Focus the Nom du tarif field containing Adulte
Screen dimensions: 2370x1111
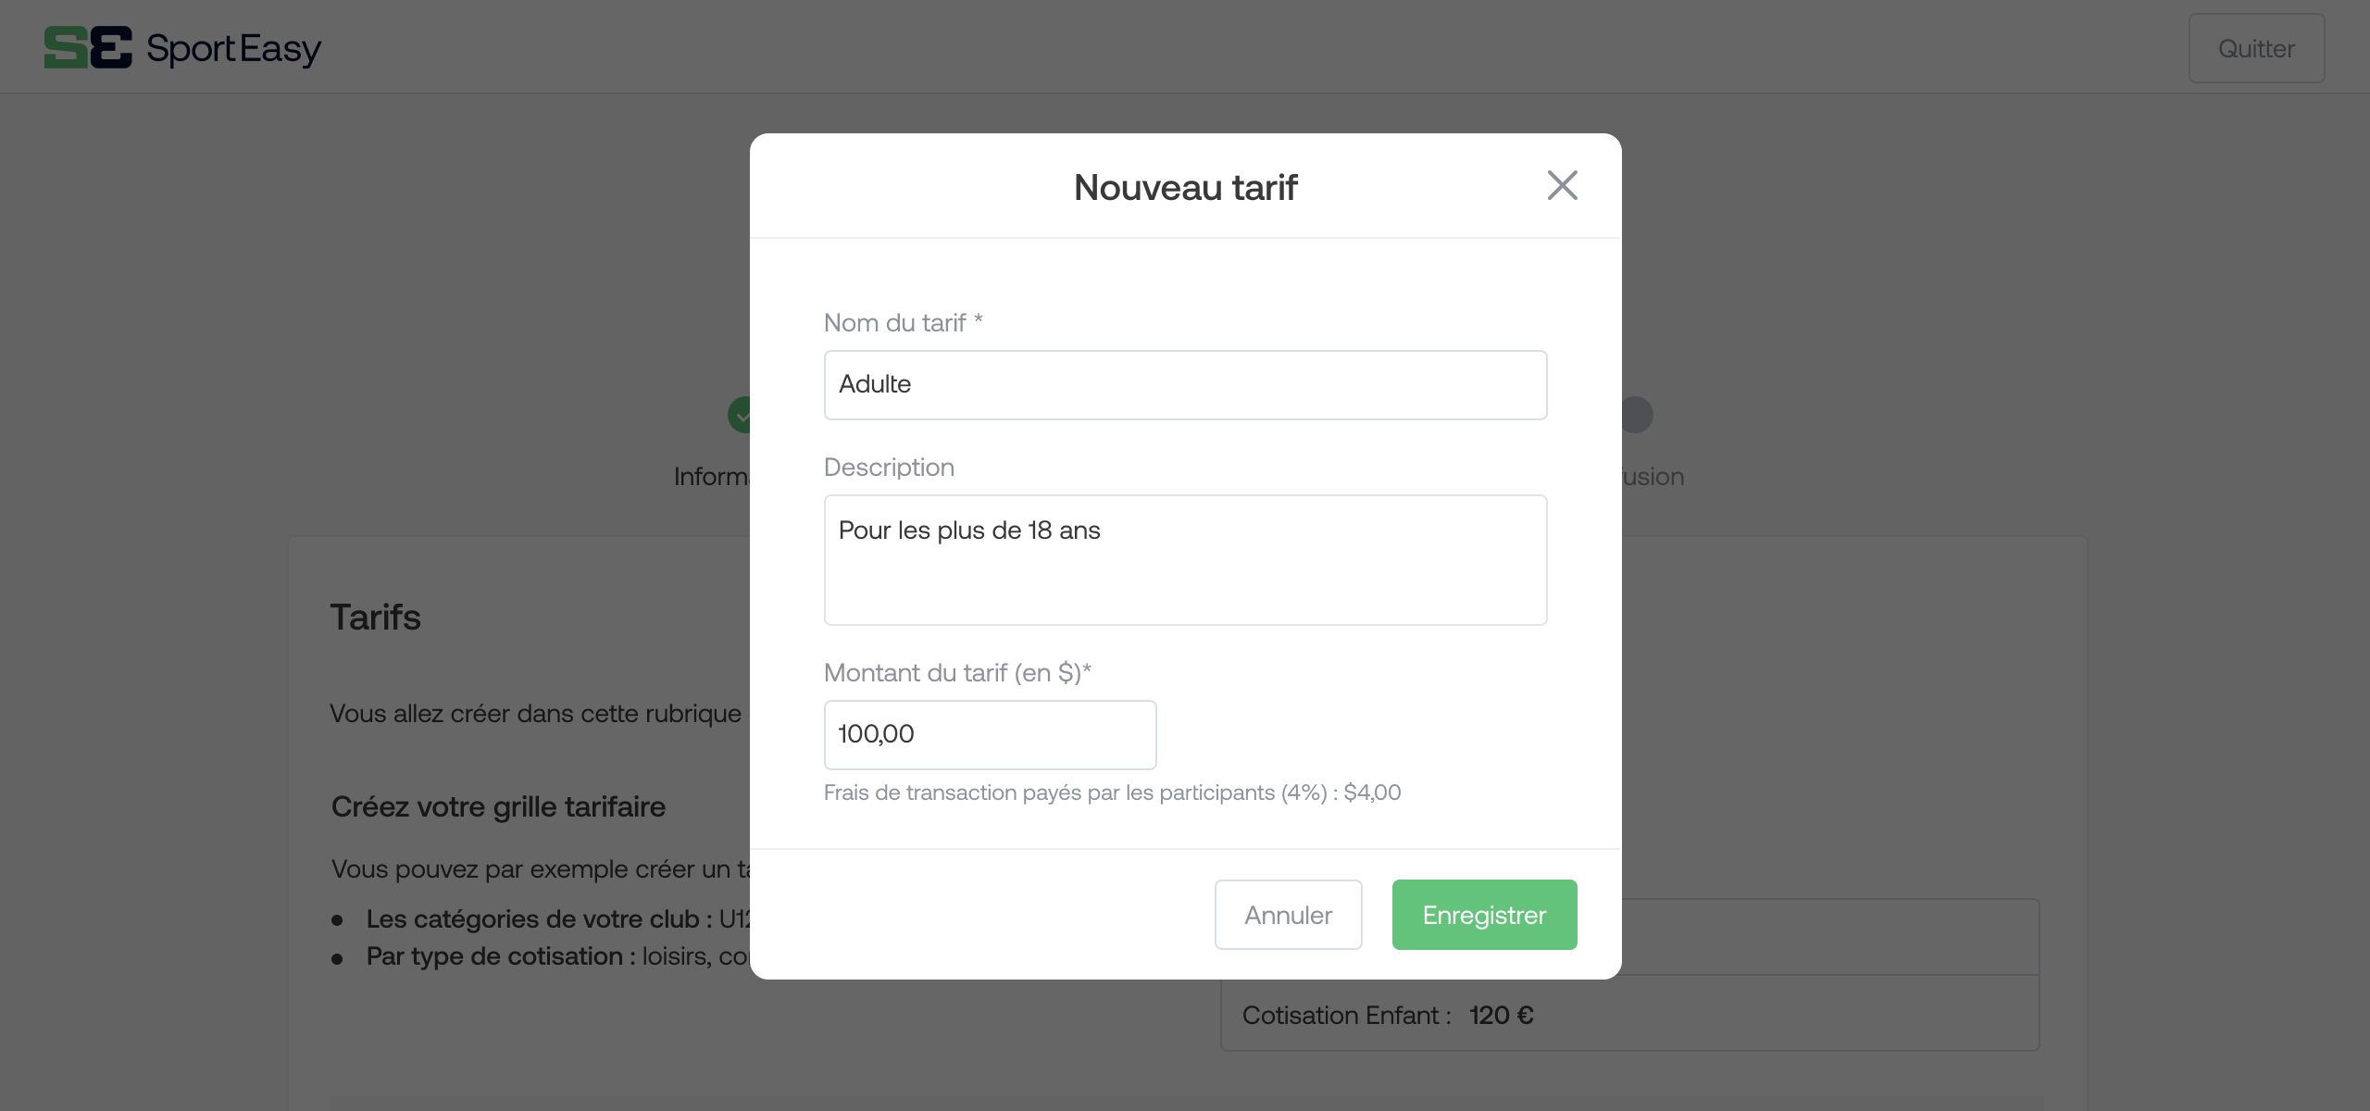click(1185, 384)
